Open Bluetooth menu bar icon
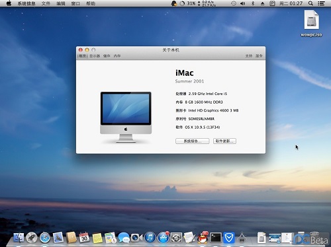Screen dimensions: 331x247 pos(253,3)
